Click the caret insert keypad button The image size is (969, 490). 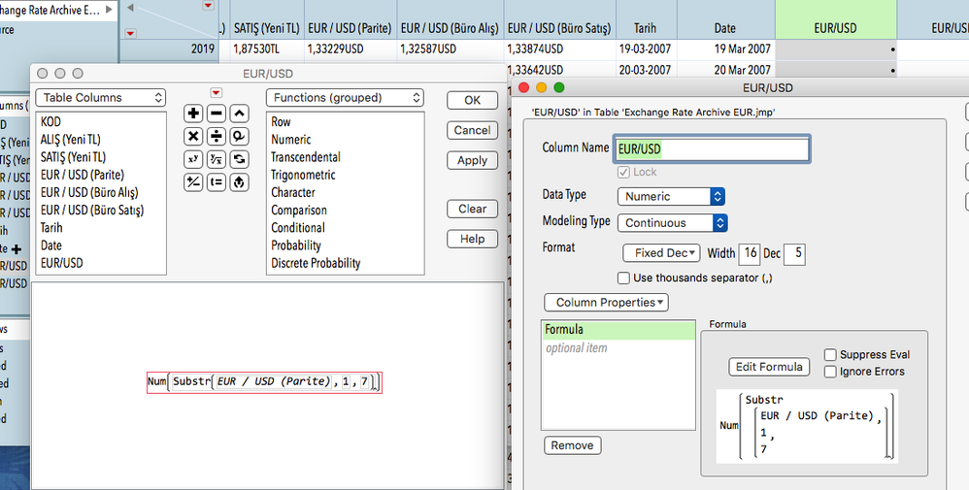point(239,114)
